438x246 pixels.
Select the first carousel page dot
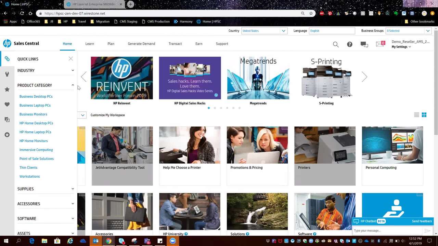pyautogui.click(x=209, y=108)
